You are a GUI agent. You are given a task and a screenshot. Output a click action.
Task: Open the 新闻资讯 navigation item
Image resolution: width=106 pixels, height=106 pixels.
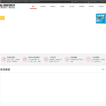[92, 6]
